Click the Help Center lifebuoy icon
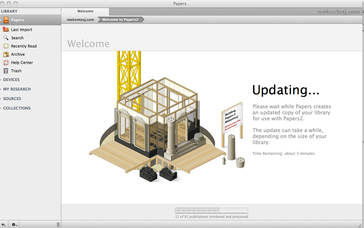Viewport: 364px width, 228px height. 6,62
